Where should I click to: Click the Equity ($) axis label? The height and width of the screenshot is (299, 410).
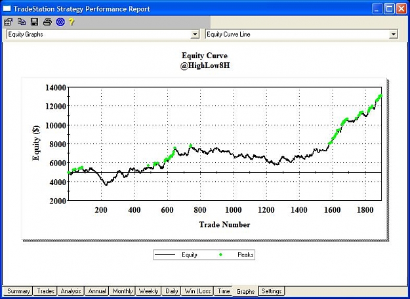point(36,143)
